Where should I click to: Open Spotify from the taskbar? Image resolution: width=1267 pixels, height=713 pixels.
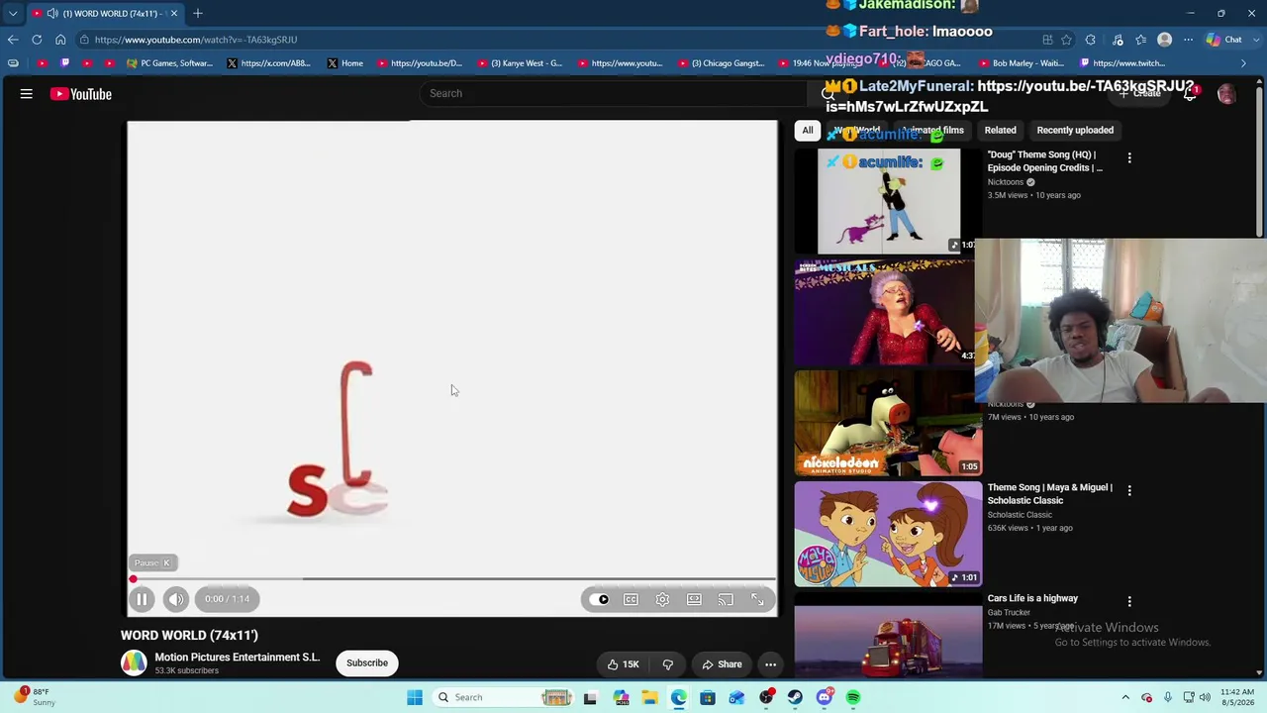pos(853,697)
